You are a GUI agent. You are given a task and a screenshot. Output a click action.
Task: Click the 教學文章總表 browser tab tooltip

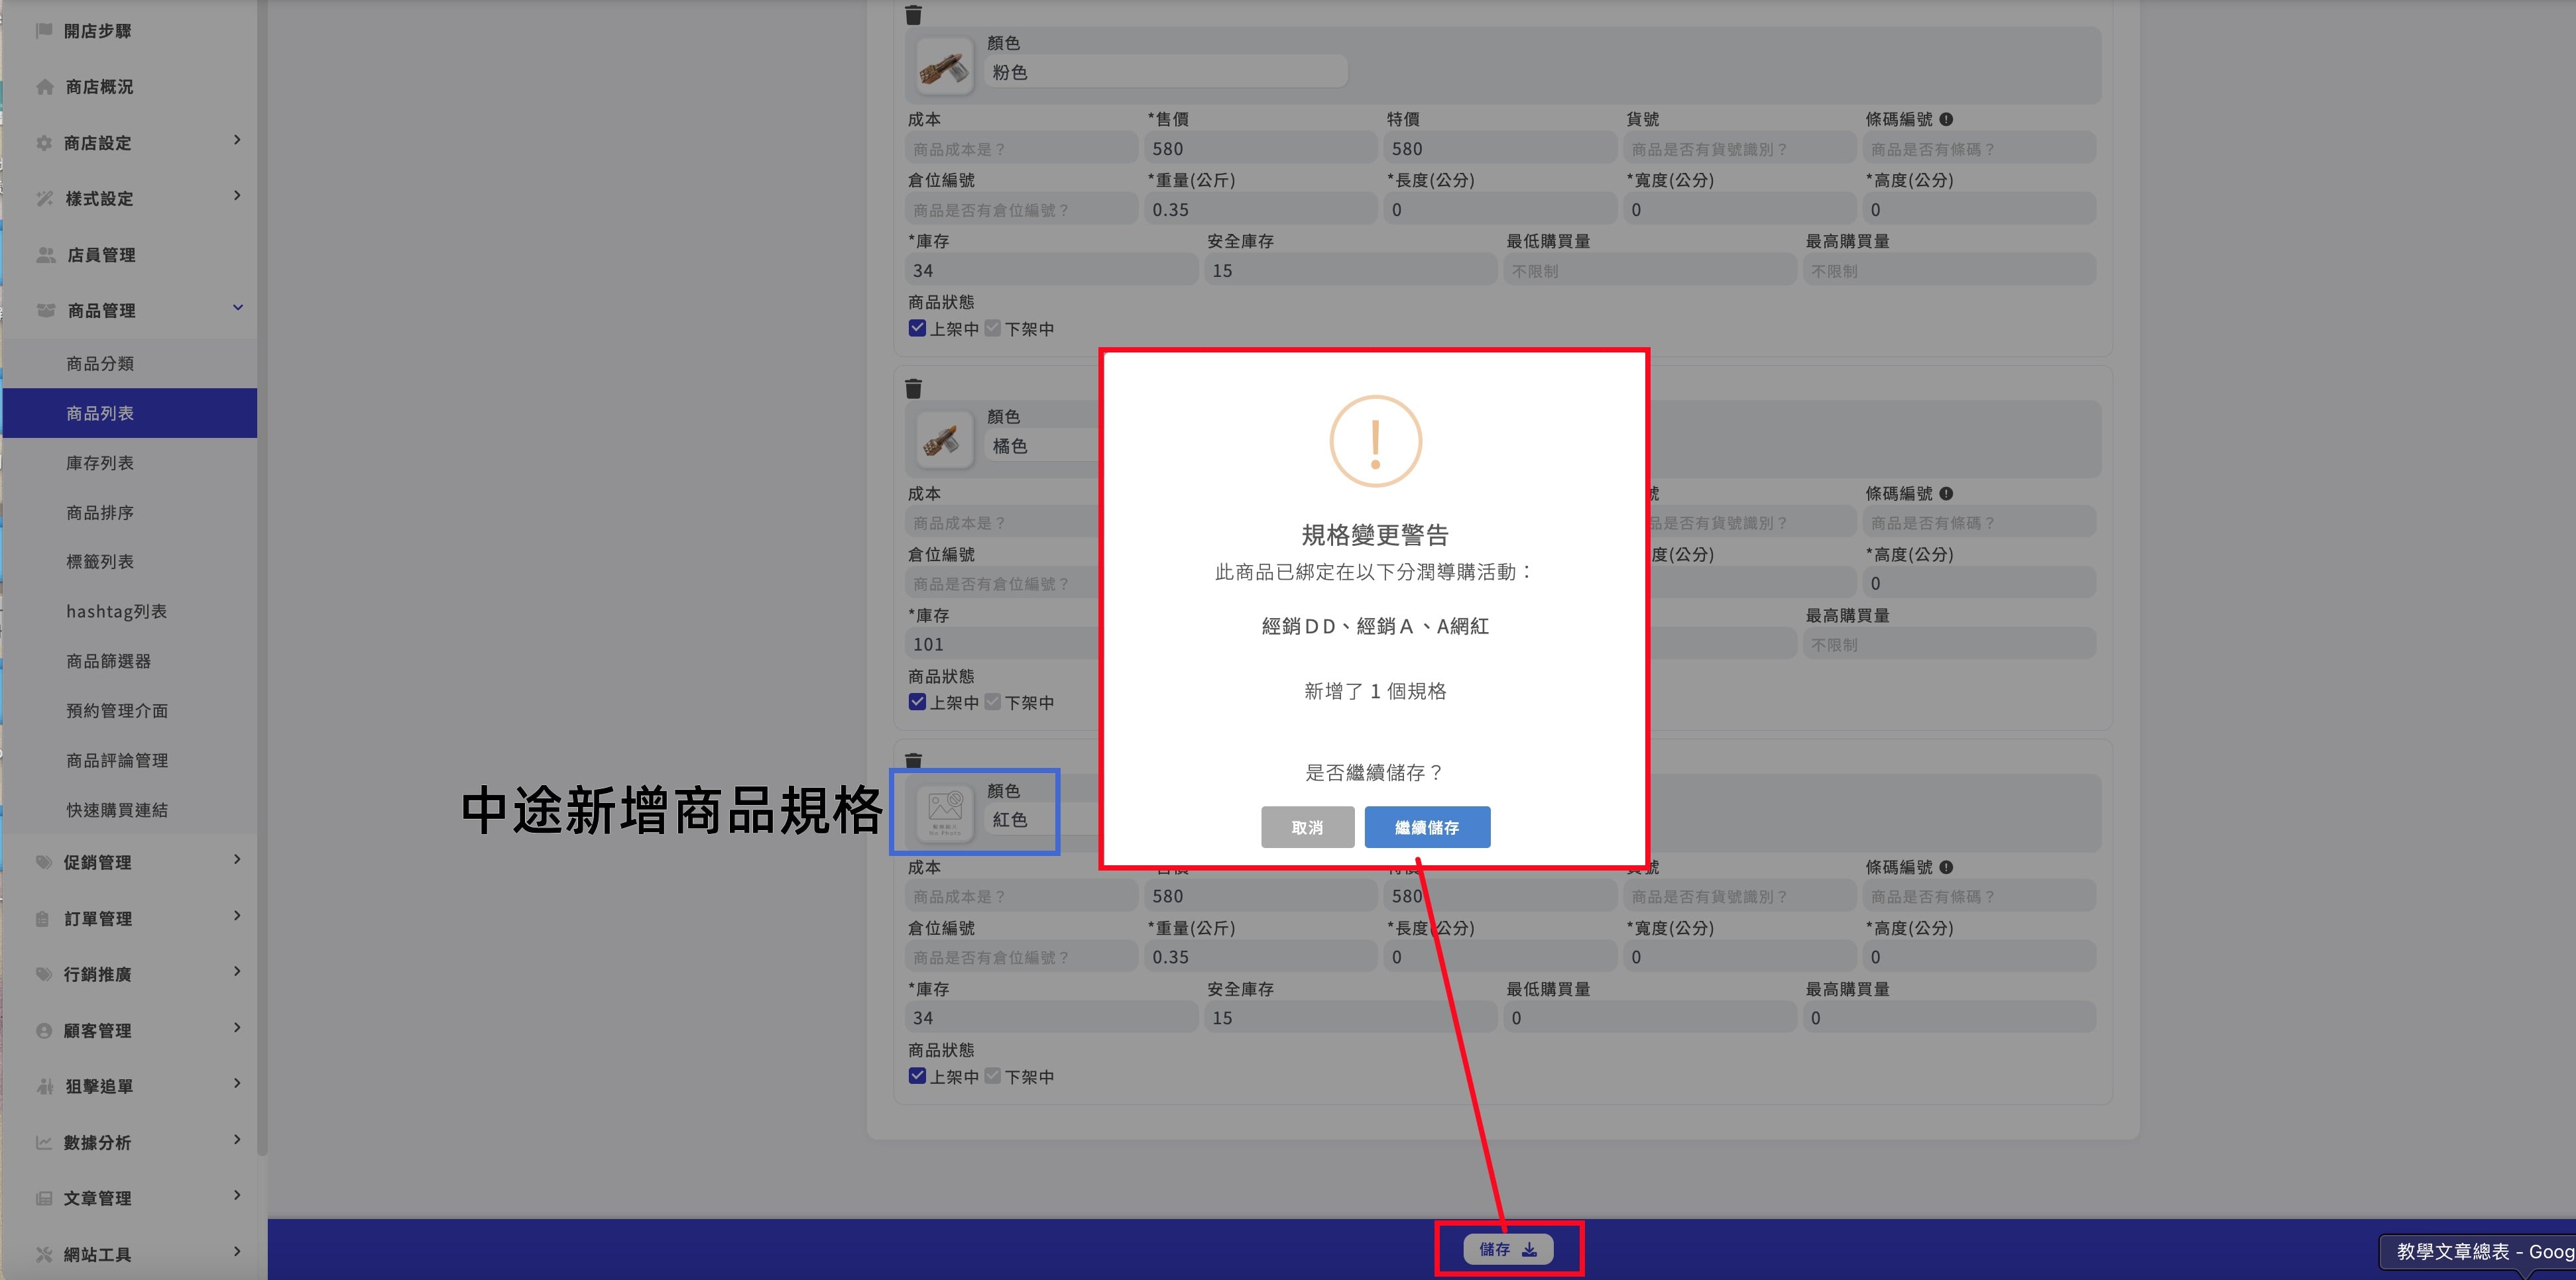(2478, 1252)
